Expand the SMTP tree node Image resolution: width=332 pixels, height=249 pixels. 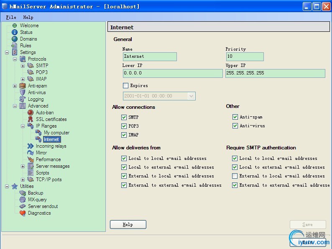click(x=23, y=66)
